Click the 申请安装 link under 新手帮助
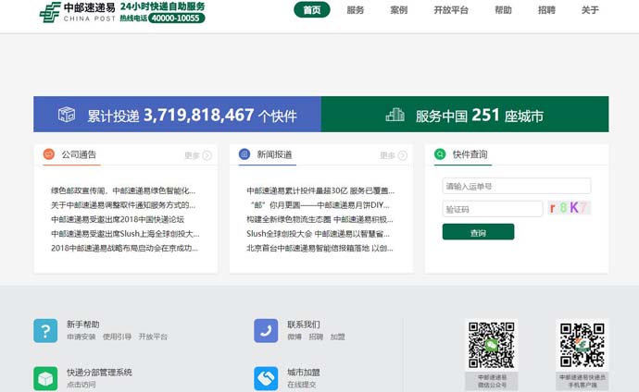Viewport: 639px width, 392px height. [x=81, y=337]
